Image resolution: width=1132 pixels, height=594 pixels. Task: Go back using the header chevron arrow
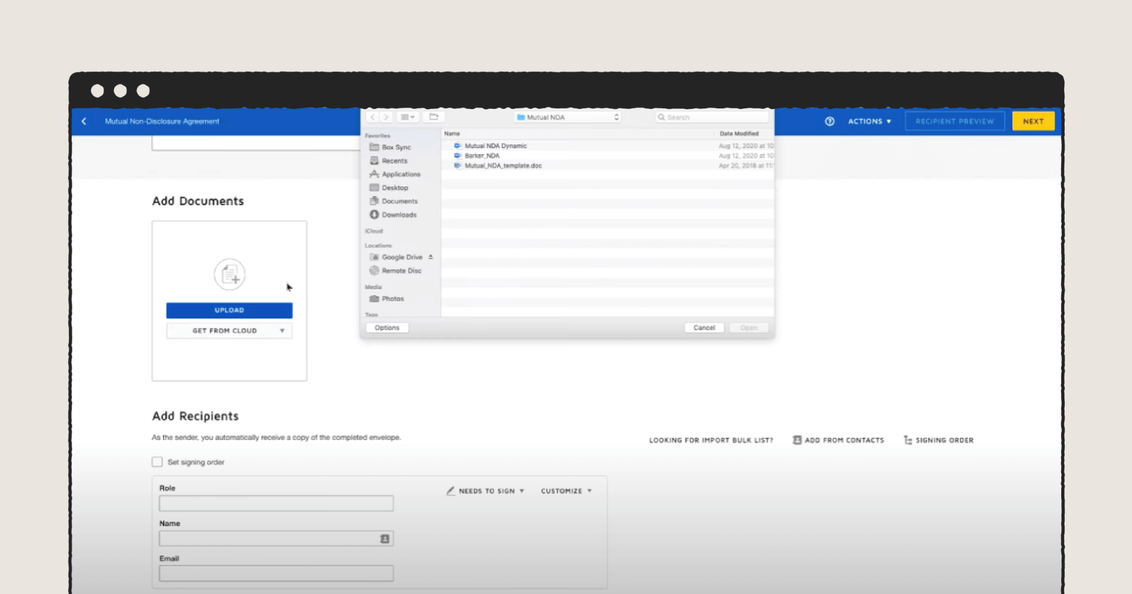click(84, 121)
